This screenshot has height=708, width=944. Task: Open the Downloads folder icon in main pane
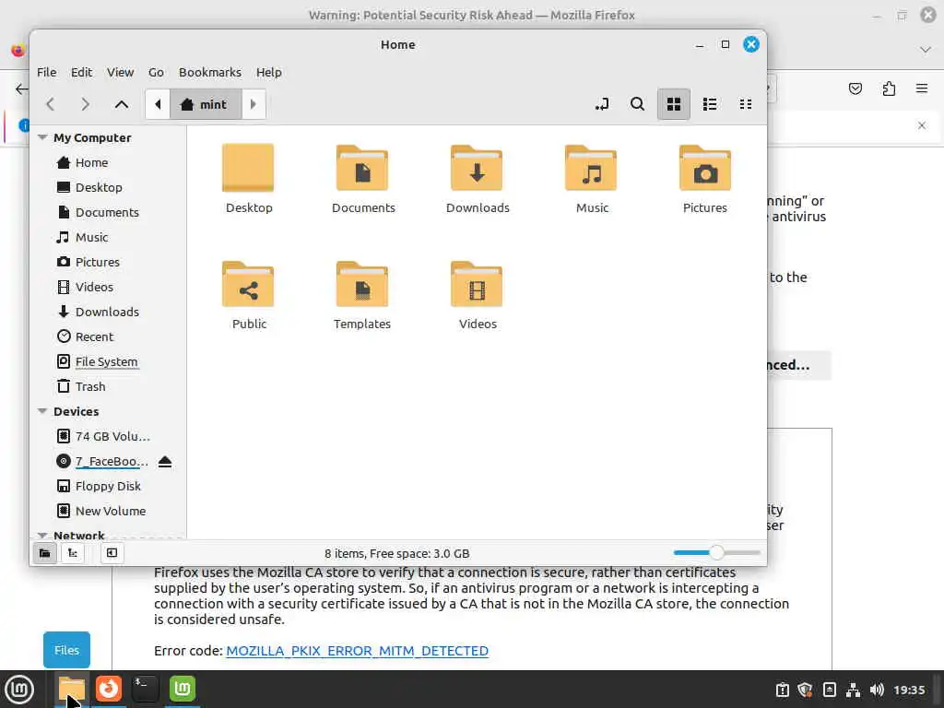[477, 168]
